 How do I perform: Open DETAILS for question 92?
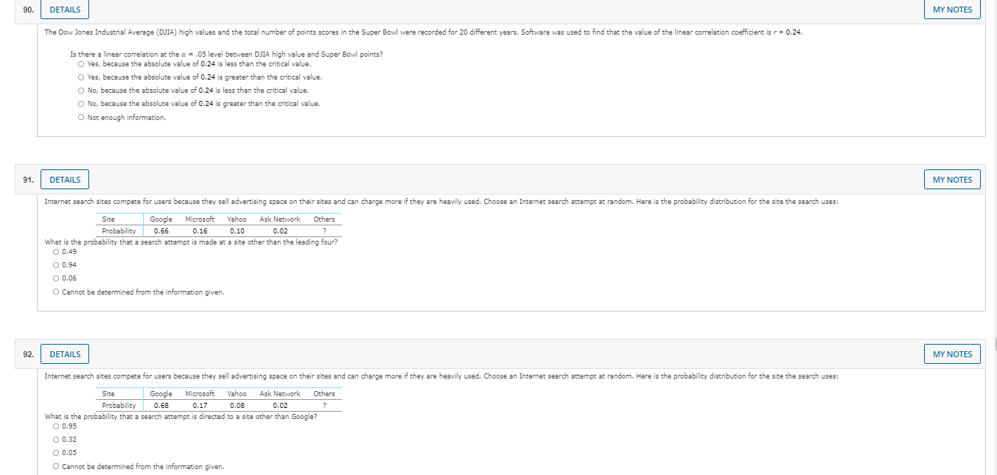tap(64, 353)
